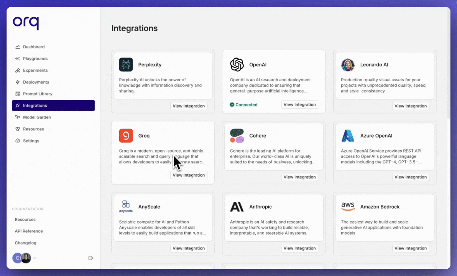Click the Amazon Bedrock aws logo
Viewport: 457px width, 276px height.
[x=348, y=207]
